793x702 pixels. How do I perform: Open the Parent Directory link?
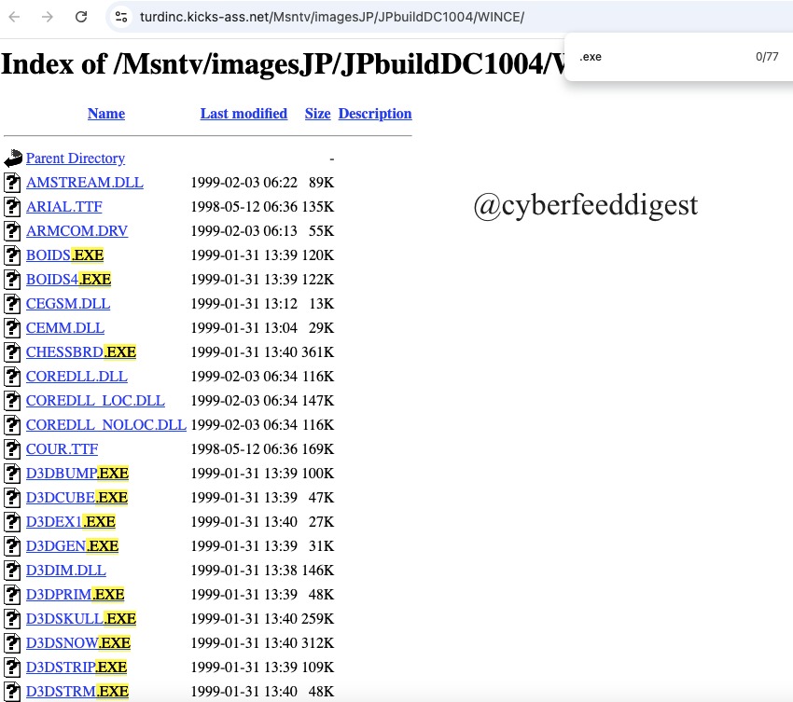pyautogui.click(x=76, y=158)
